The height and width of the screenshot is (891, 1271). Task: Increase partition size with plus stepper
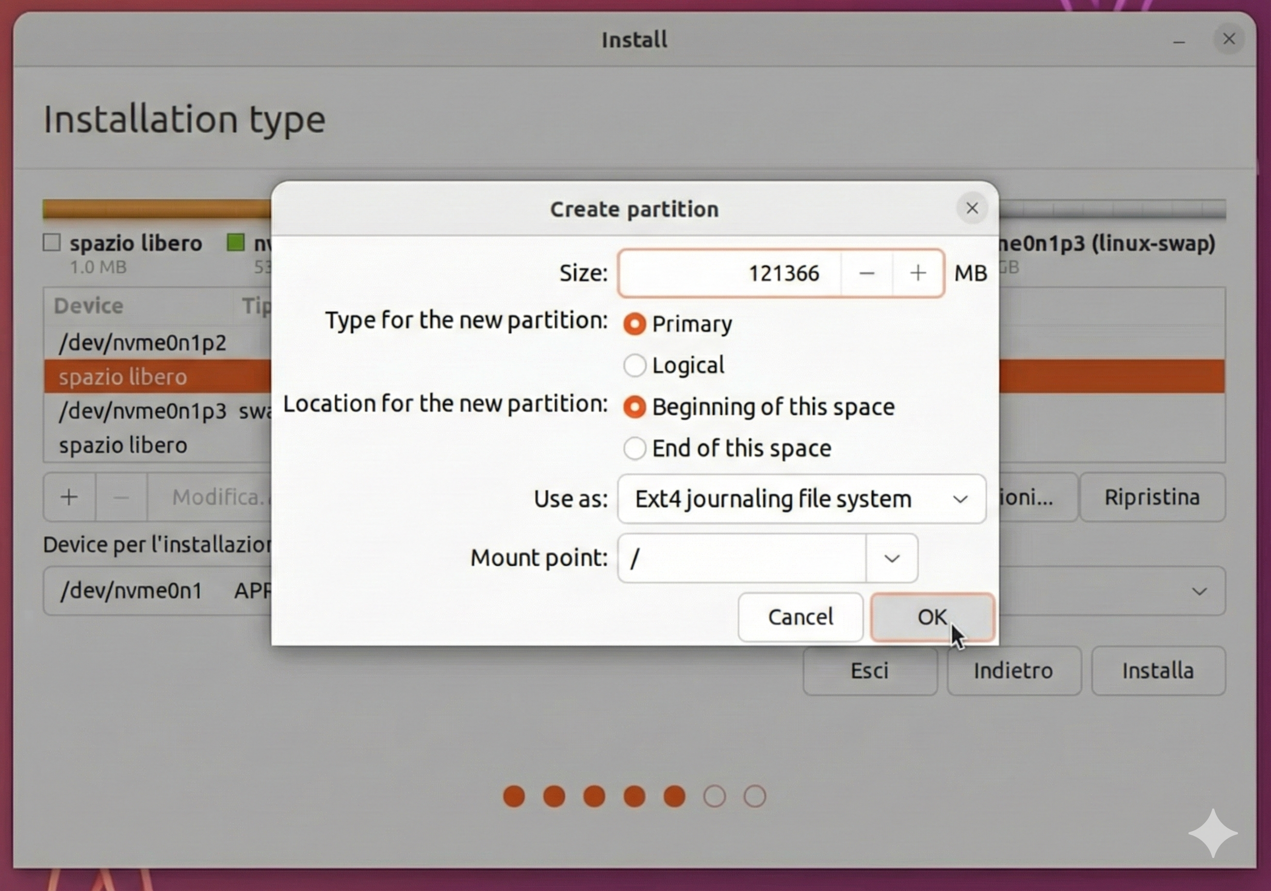tap(918, 272)
